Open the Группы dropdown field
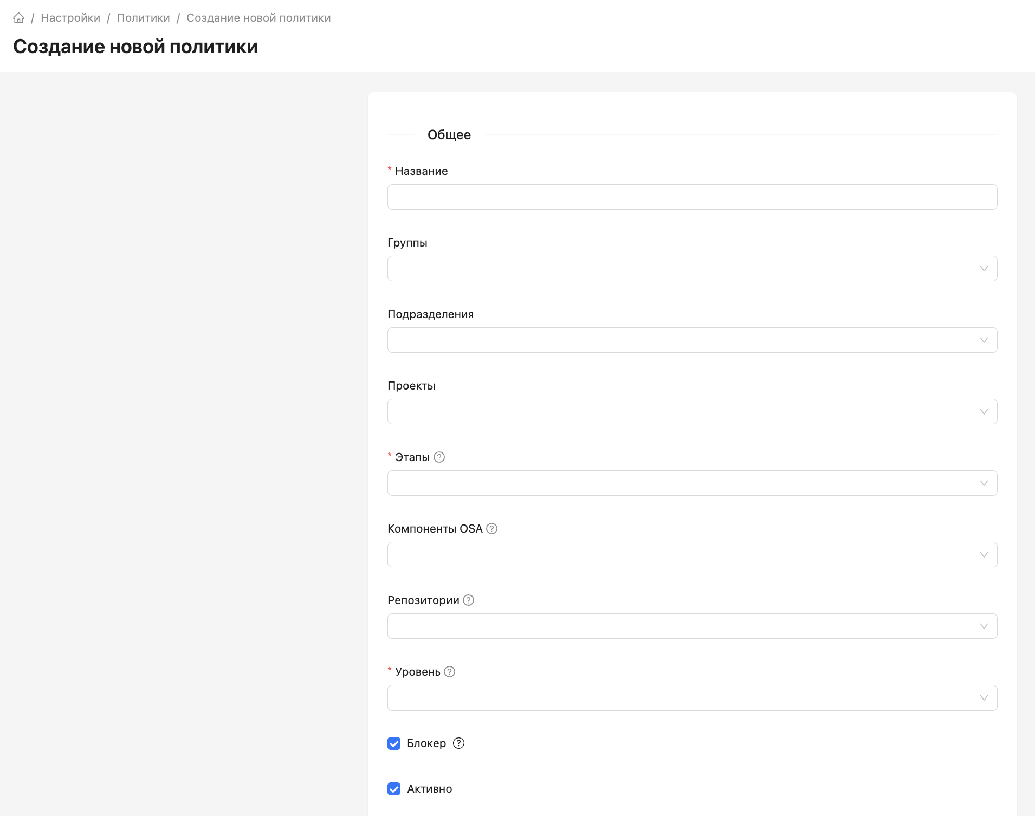 pos(692,268)
